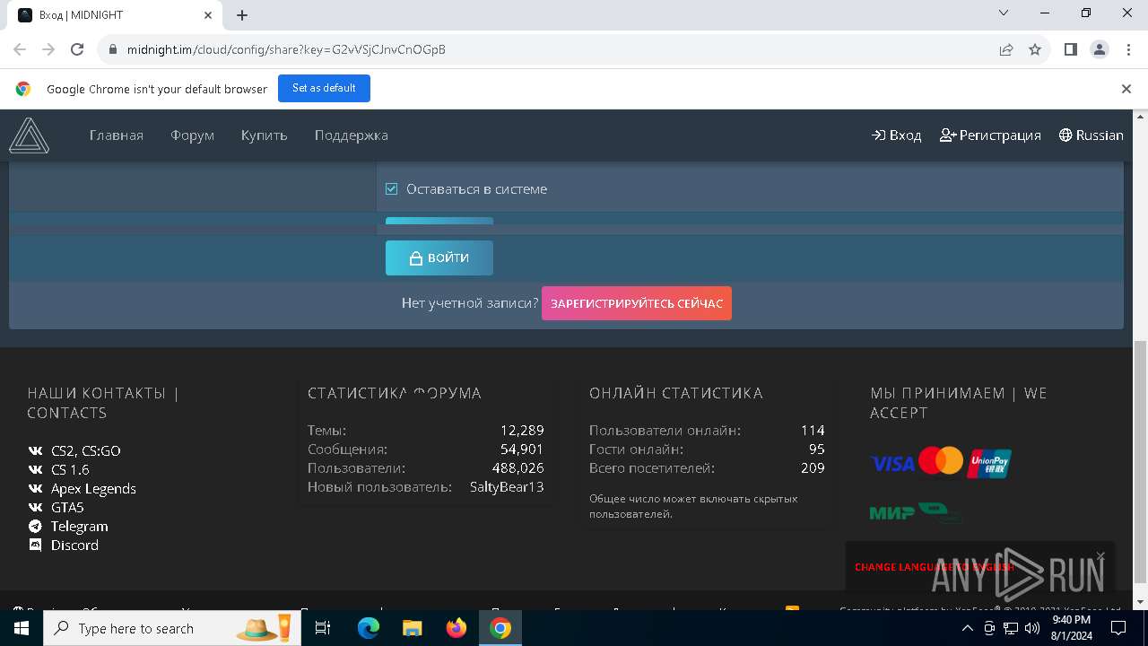The width and height of the screenshot is (1148, 646).
Task: Click the address bar URL field
Action: click(547, 49)
